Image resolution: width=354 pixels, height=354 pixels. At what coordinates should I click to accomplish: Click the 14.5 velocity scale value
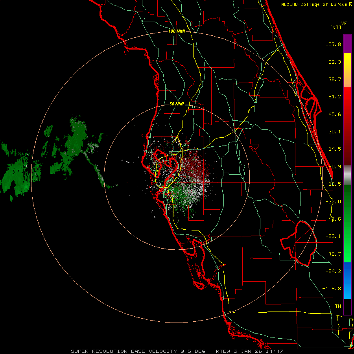(335, 149)
